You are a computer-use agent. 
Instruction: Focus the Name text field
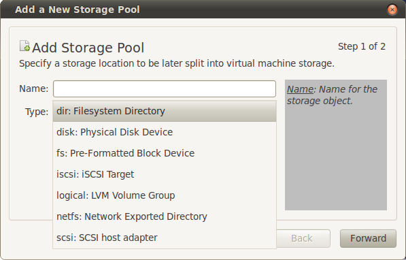pyautogui.click(x=165, y=88)
